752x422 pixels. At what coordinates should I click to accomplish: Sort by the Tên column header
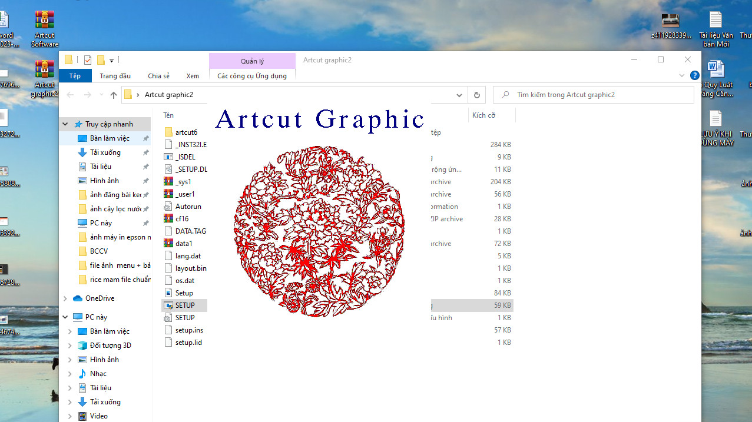click(168, 115)
